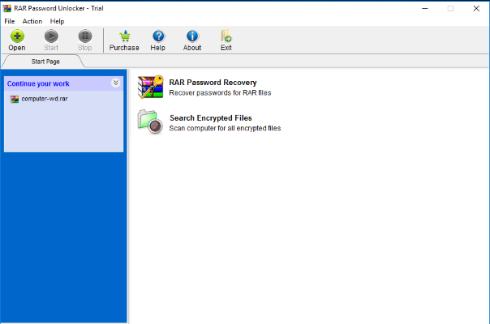Click the RAR Password Recovery books icon
490x324 pixels.
(x=151, y=87)
